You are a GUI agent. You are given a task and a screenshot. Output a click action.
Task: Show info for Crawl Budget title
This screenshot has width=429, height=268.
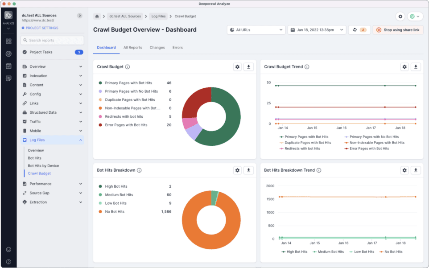[128, 67]
